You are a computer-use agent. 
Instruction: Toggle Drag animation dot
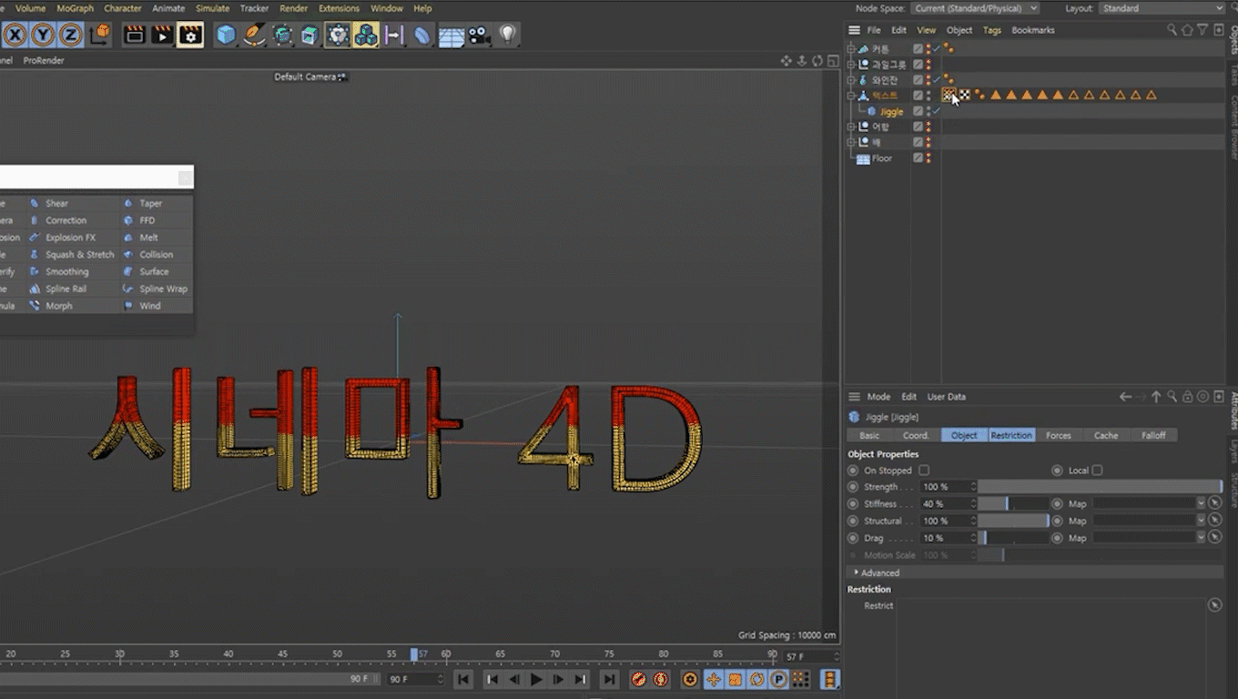[x=853, y=538]
